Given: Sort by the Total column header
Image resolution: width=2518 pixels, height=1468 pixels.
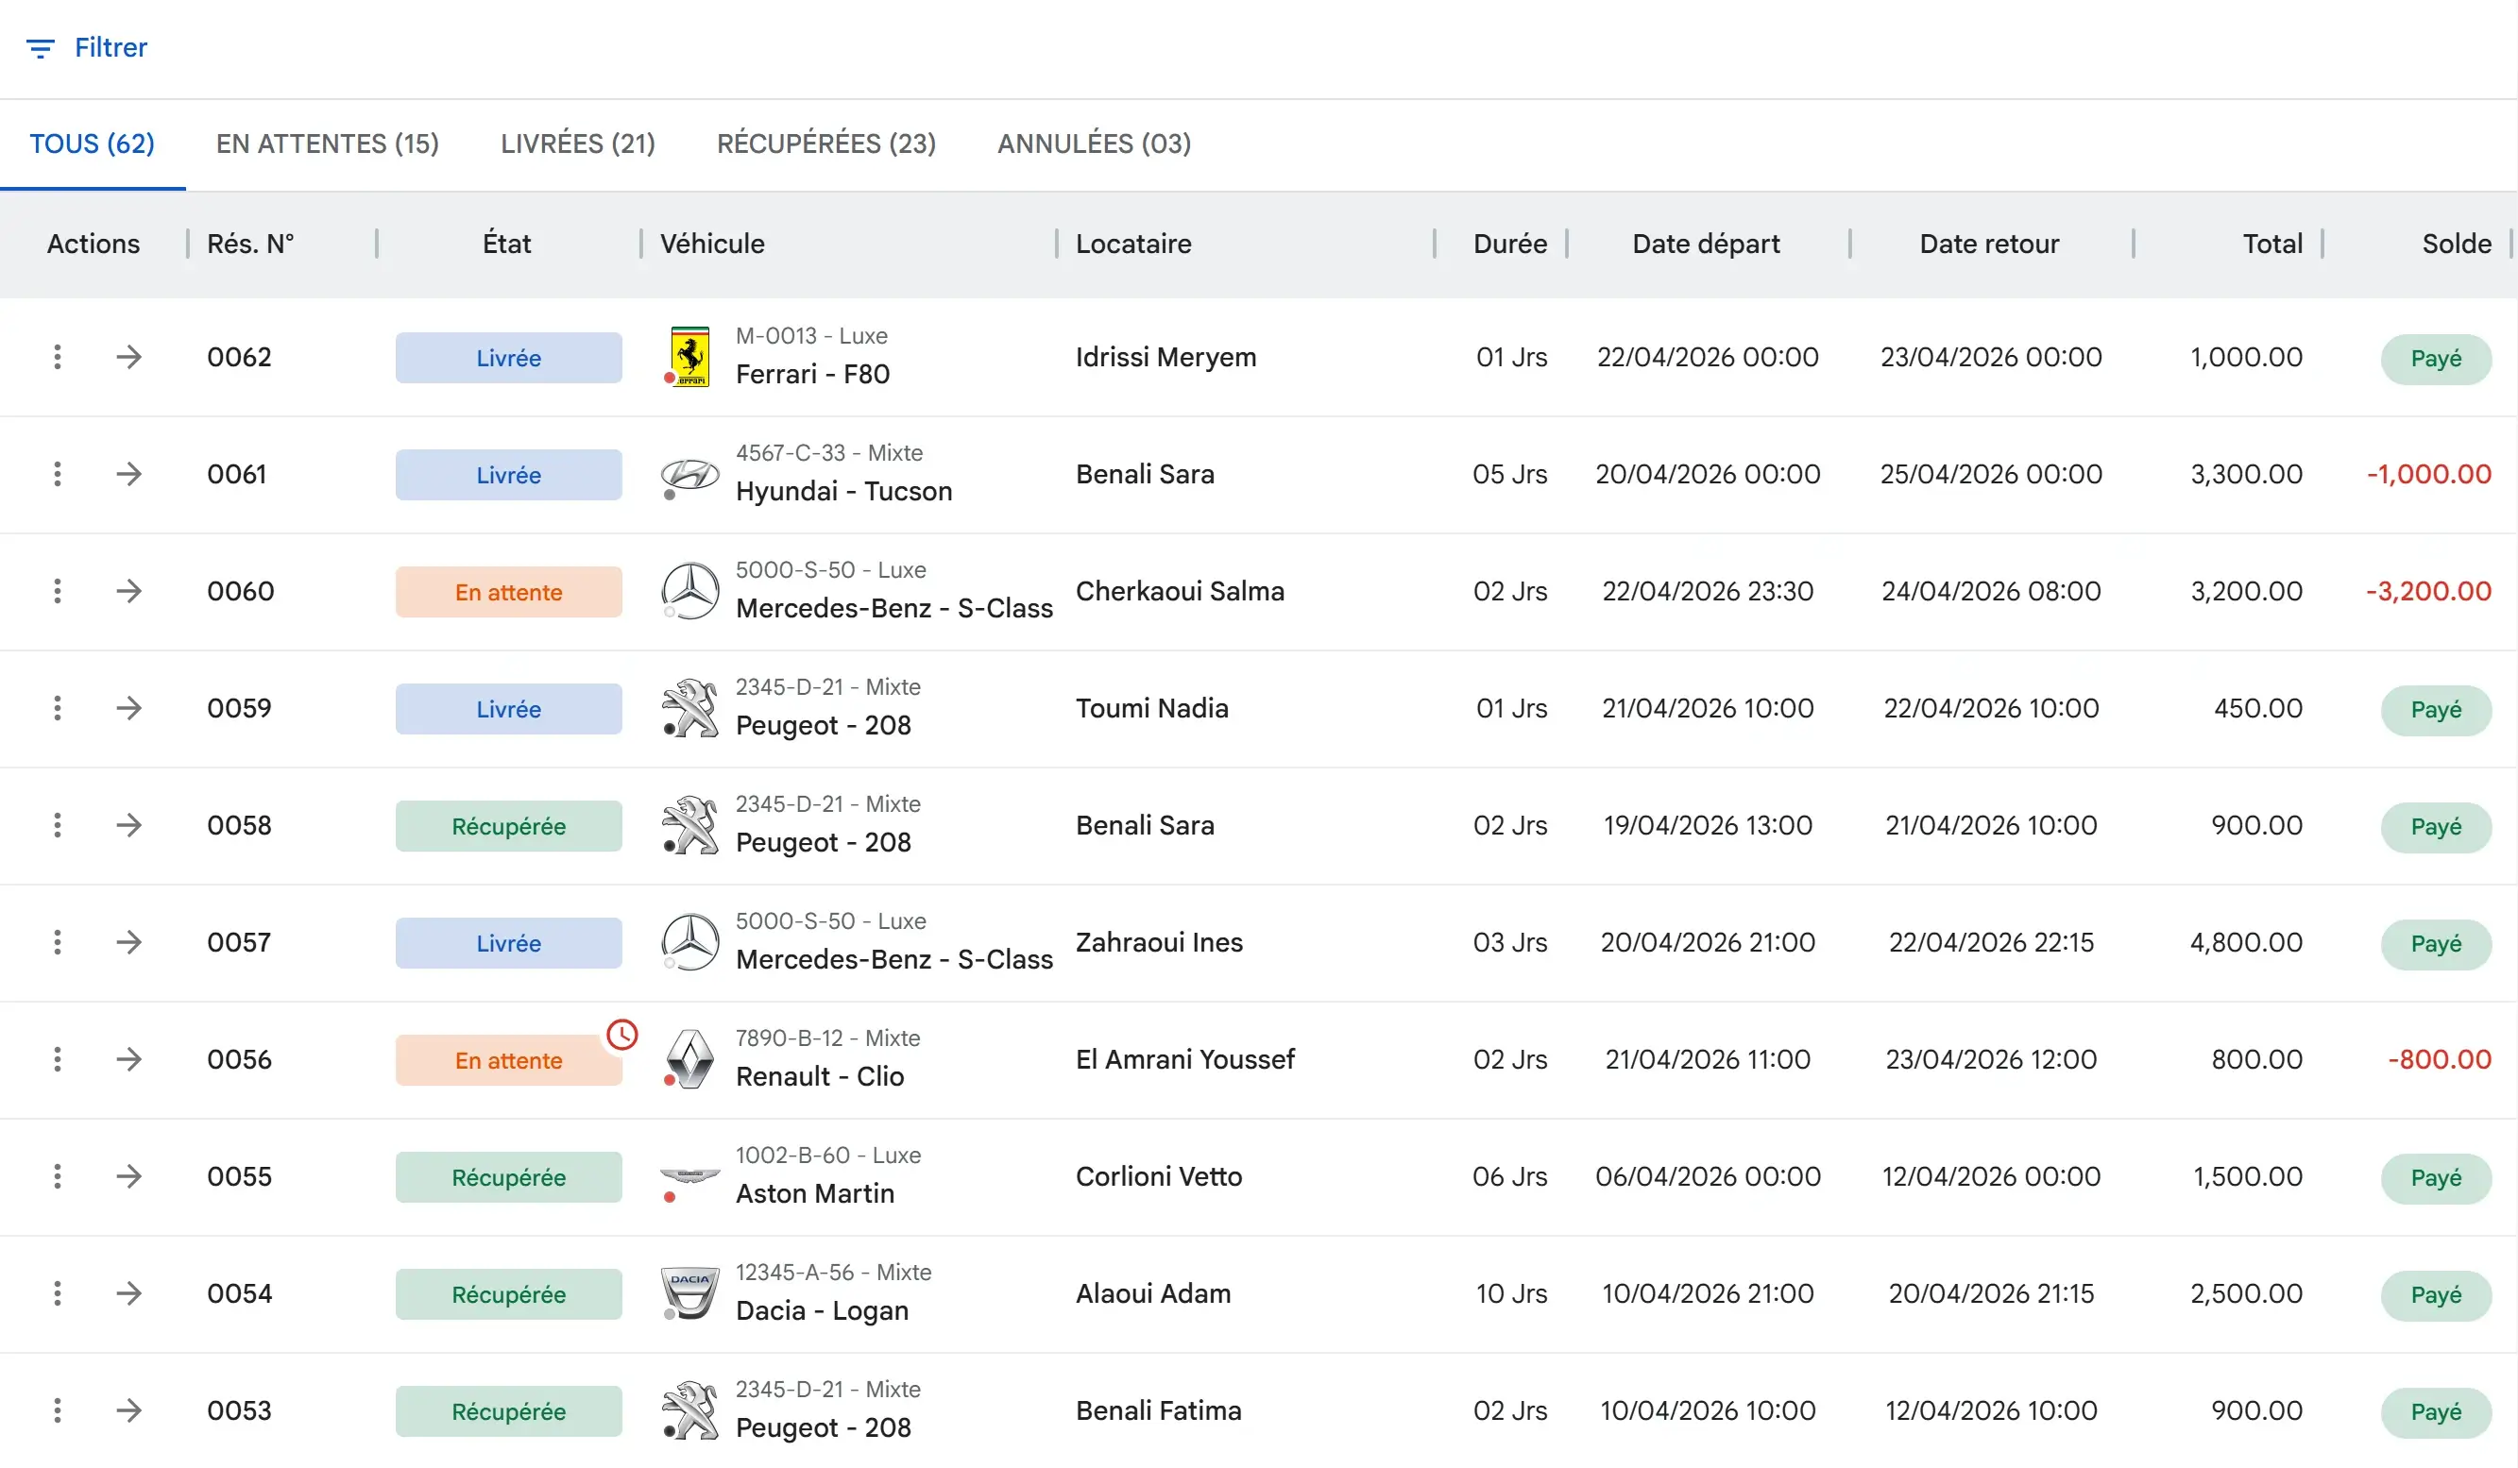Looking at the screenshot, I should pos(2271,244).
